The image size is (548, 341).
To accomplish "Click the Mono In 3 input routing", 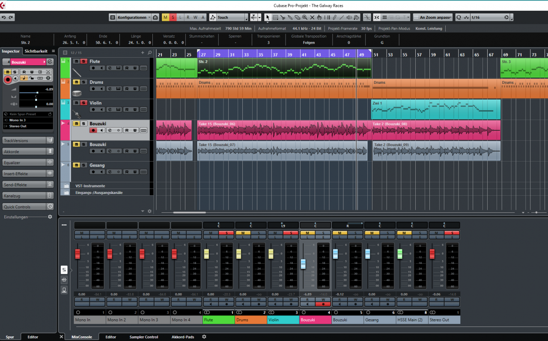I will click(28, 121).
